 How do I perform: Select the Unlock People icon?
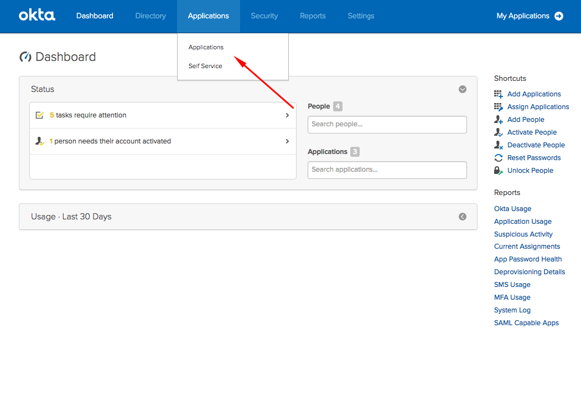tap(497, 170)
